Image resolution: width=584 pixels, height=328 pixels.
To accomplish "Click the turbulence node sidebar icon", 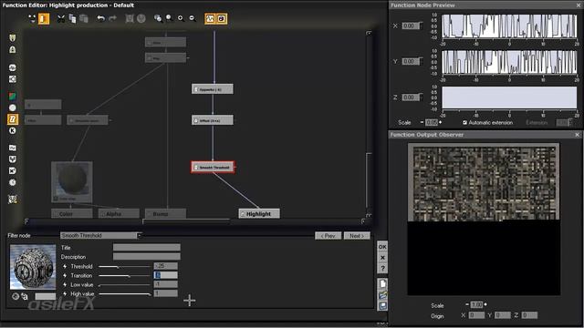I will [12, 148].
